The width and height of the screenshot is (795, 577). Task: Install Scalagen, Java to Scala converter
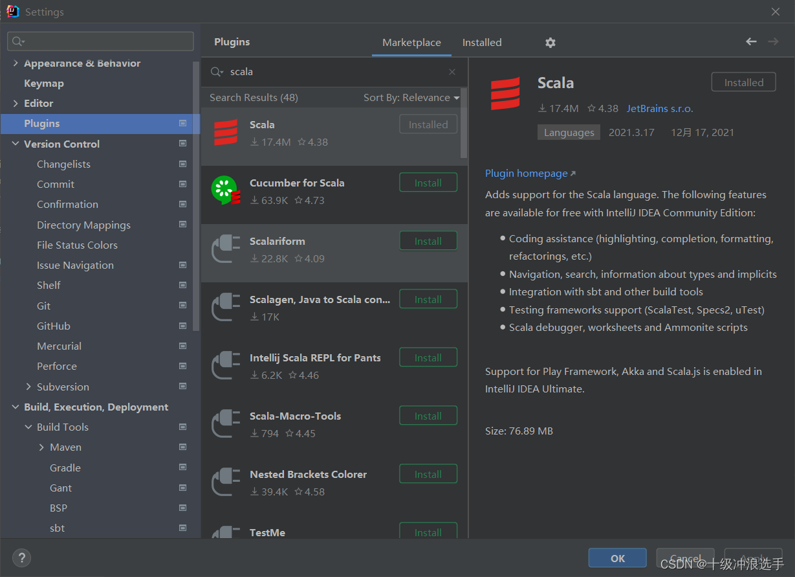[x=428, y=299]
